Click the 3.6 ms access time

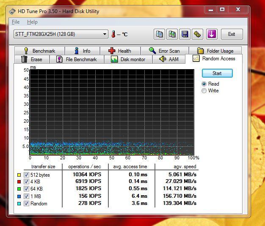tap(139, 203)
